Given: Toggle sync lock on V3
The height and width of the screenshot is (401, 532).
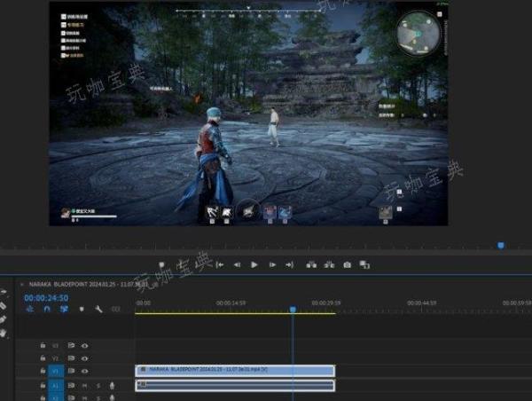Looking at the screenshot, I should (x=71, y=345).
